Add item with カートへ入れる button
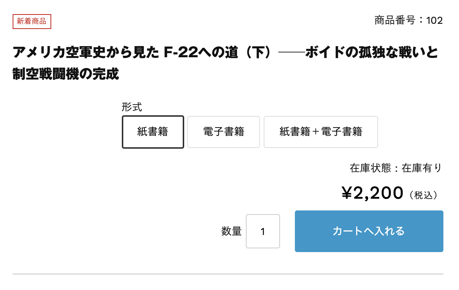 (369, 231)
